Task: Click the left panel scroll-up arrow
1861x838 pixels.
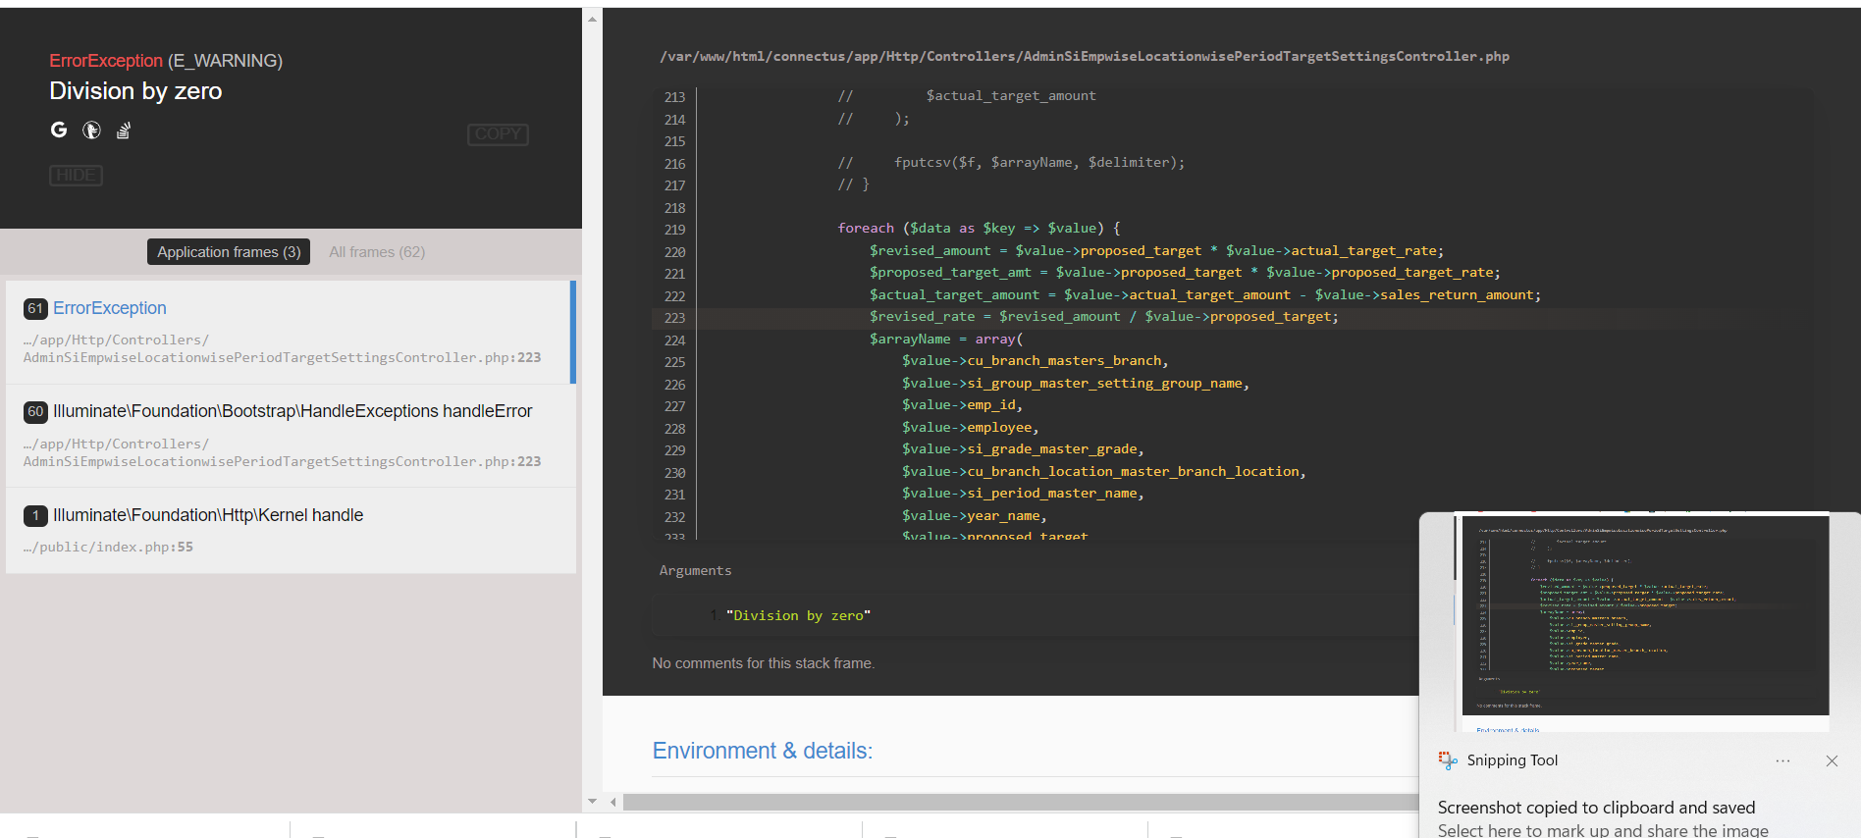Action: 592,19
